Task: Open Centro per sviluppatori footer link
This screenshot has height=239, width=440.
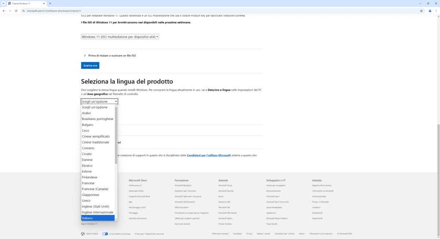Action: coord(276,185)
